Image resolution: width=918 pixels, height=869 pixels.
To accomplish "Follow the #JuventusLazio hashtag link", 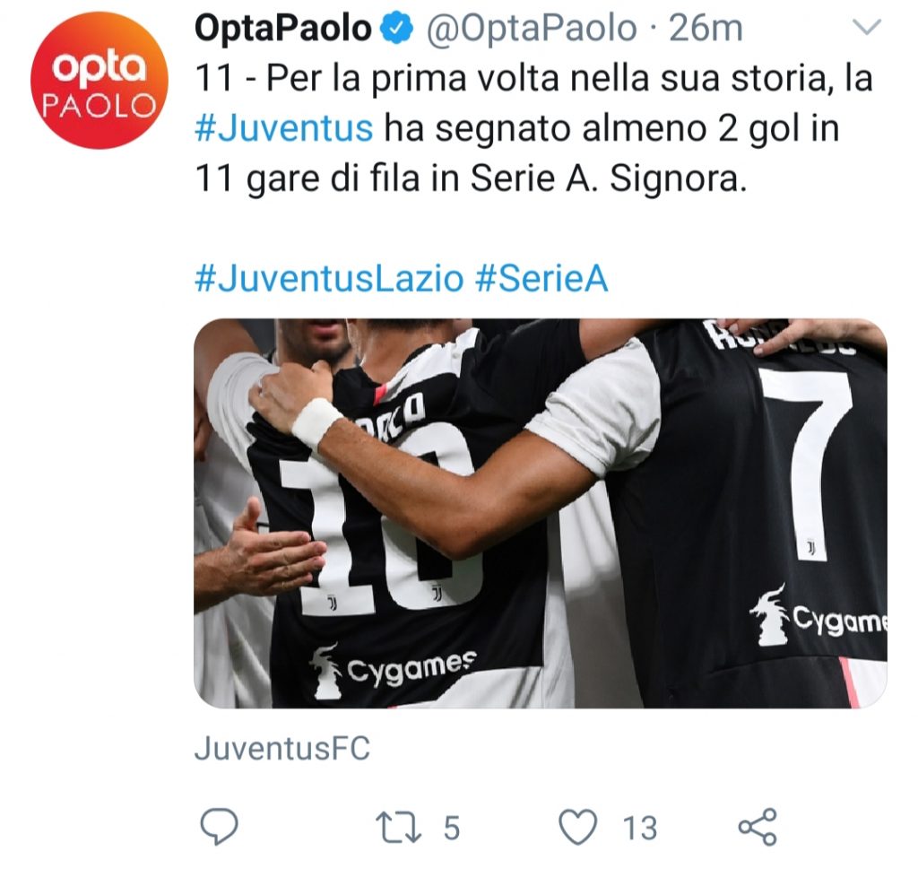I will [329, 279].
